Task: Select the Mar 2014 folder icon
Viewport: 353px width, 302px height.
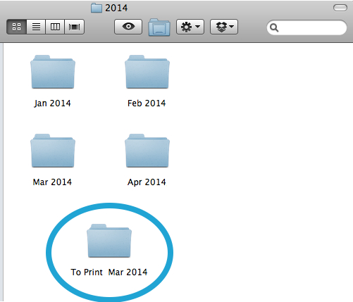Action: 53,151
